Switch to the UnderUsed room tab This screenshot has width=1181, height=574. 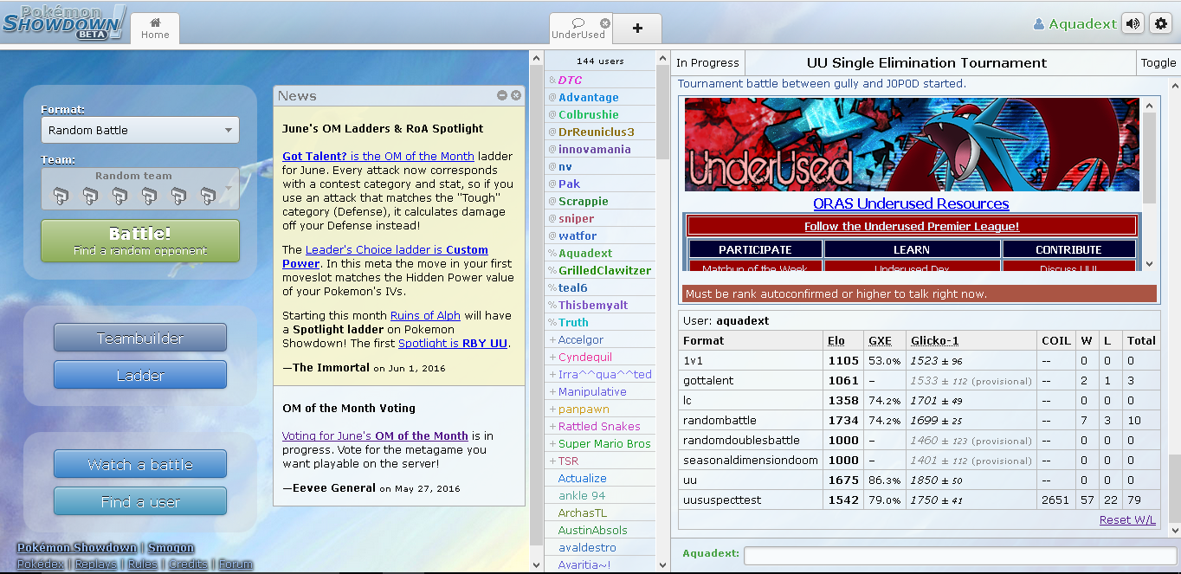[578, 29]
